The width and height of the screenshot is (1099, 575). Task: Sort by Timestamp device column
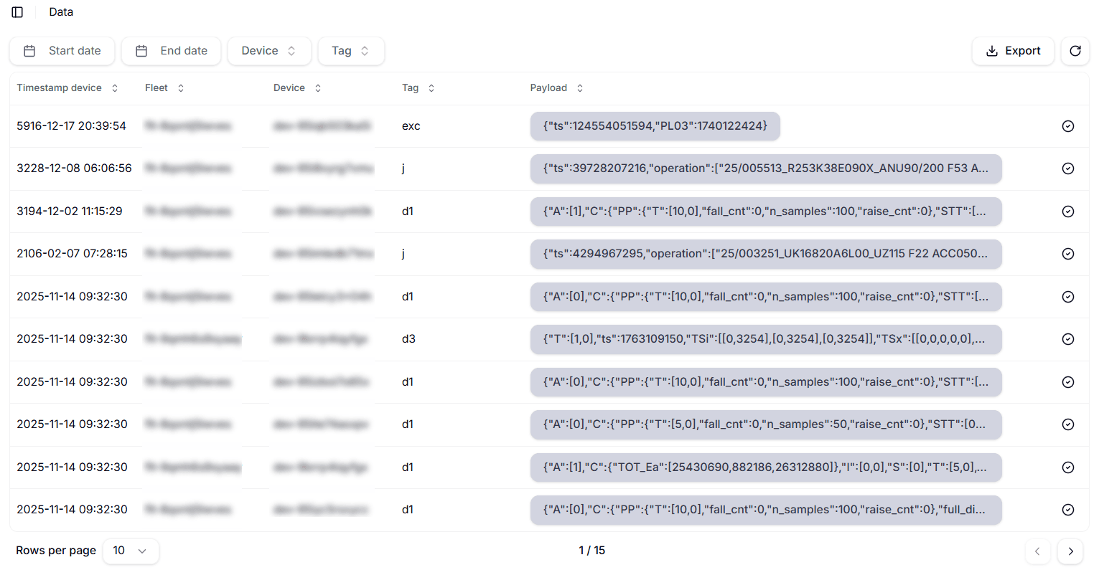click(67, 88)
